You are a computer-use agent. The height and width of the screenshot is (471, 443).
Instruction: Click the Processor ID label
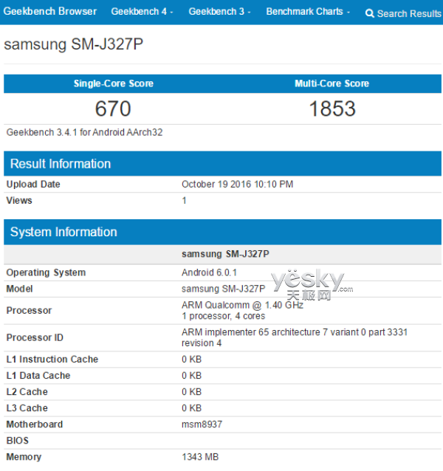pyautogui.click(x=35, y=337)
